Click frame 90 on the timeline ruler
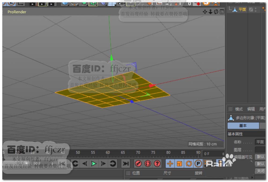This screenshot has height=182, width=268. [198, 153]
